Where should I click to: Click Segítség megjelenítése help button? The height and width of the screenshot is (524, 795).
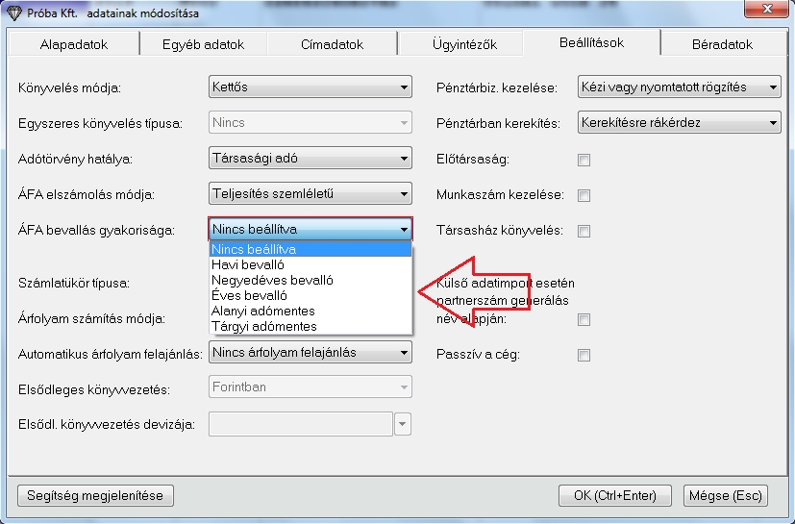click(x=95, y=495)
